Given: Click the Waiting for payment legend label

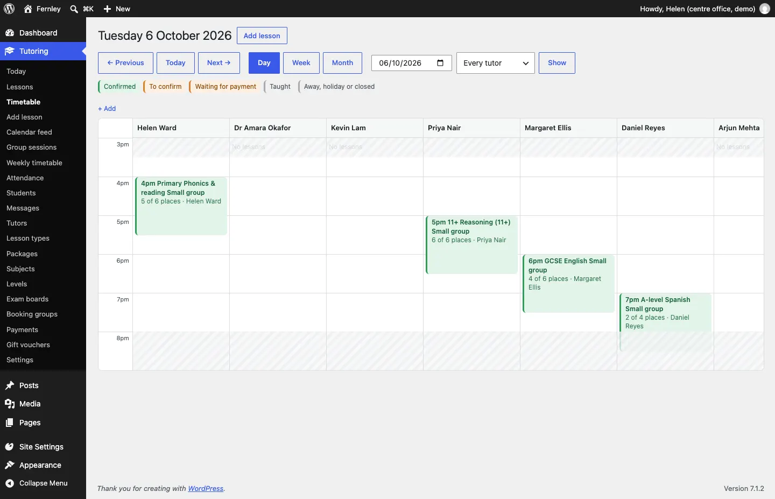Looking at the screenshot, I should coord(226,87).
